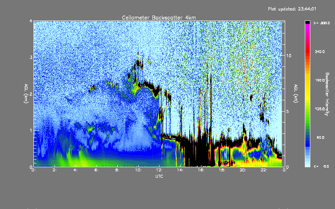Click the 2 km tick label
Viewport: 335px width, 209px height.
tap(31, 94)
